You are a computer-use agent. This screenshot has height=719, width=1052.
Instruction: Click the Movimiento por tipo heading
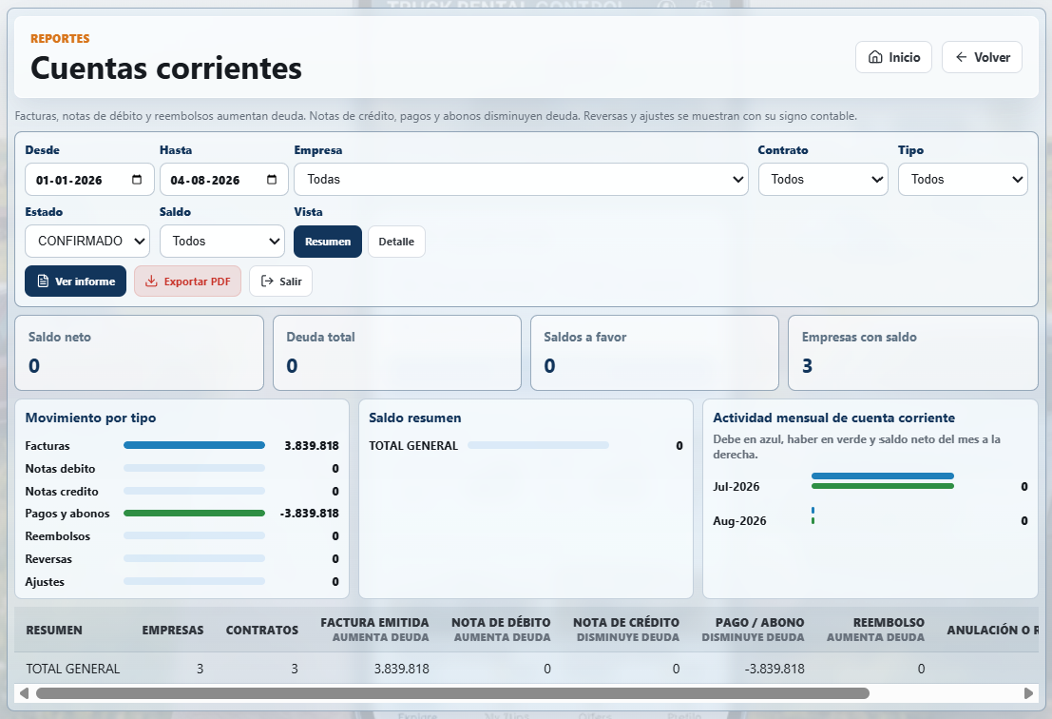coord(90,418)
